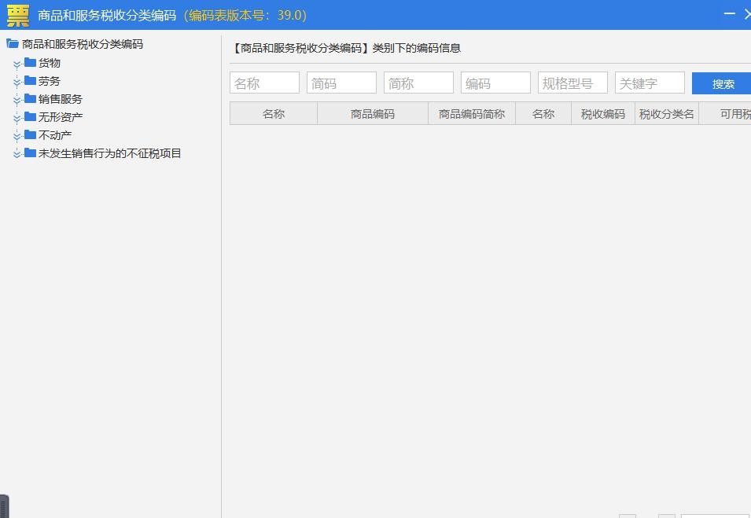
Task: Focus the 名称 search input field
Action: click(264, 83)
